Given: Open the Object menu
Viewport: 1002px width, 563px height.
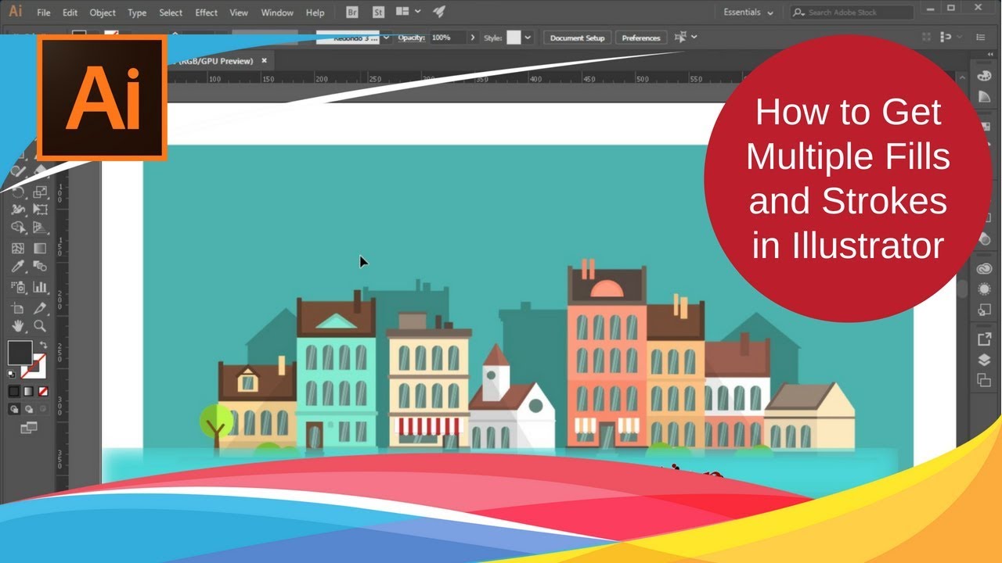Looking at the screenshot, I should [103, 13].
